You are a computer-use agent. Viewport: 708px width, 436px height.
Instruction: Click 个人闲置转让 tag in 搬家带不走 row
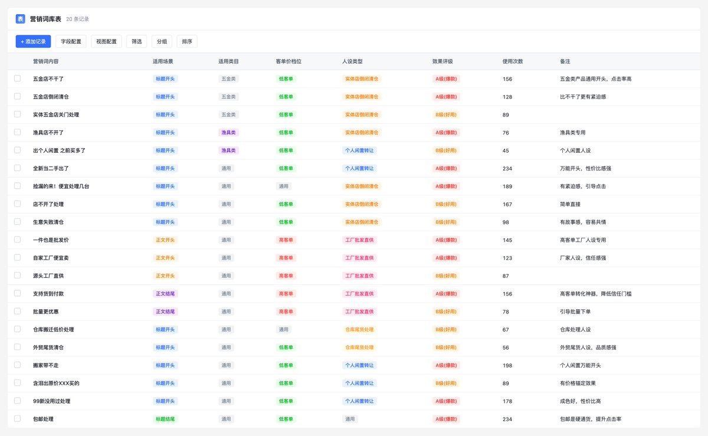pyautogui.click(x=359, y=365)
